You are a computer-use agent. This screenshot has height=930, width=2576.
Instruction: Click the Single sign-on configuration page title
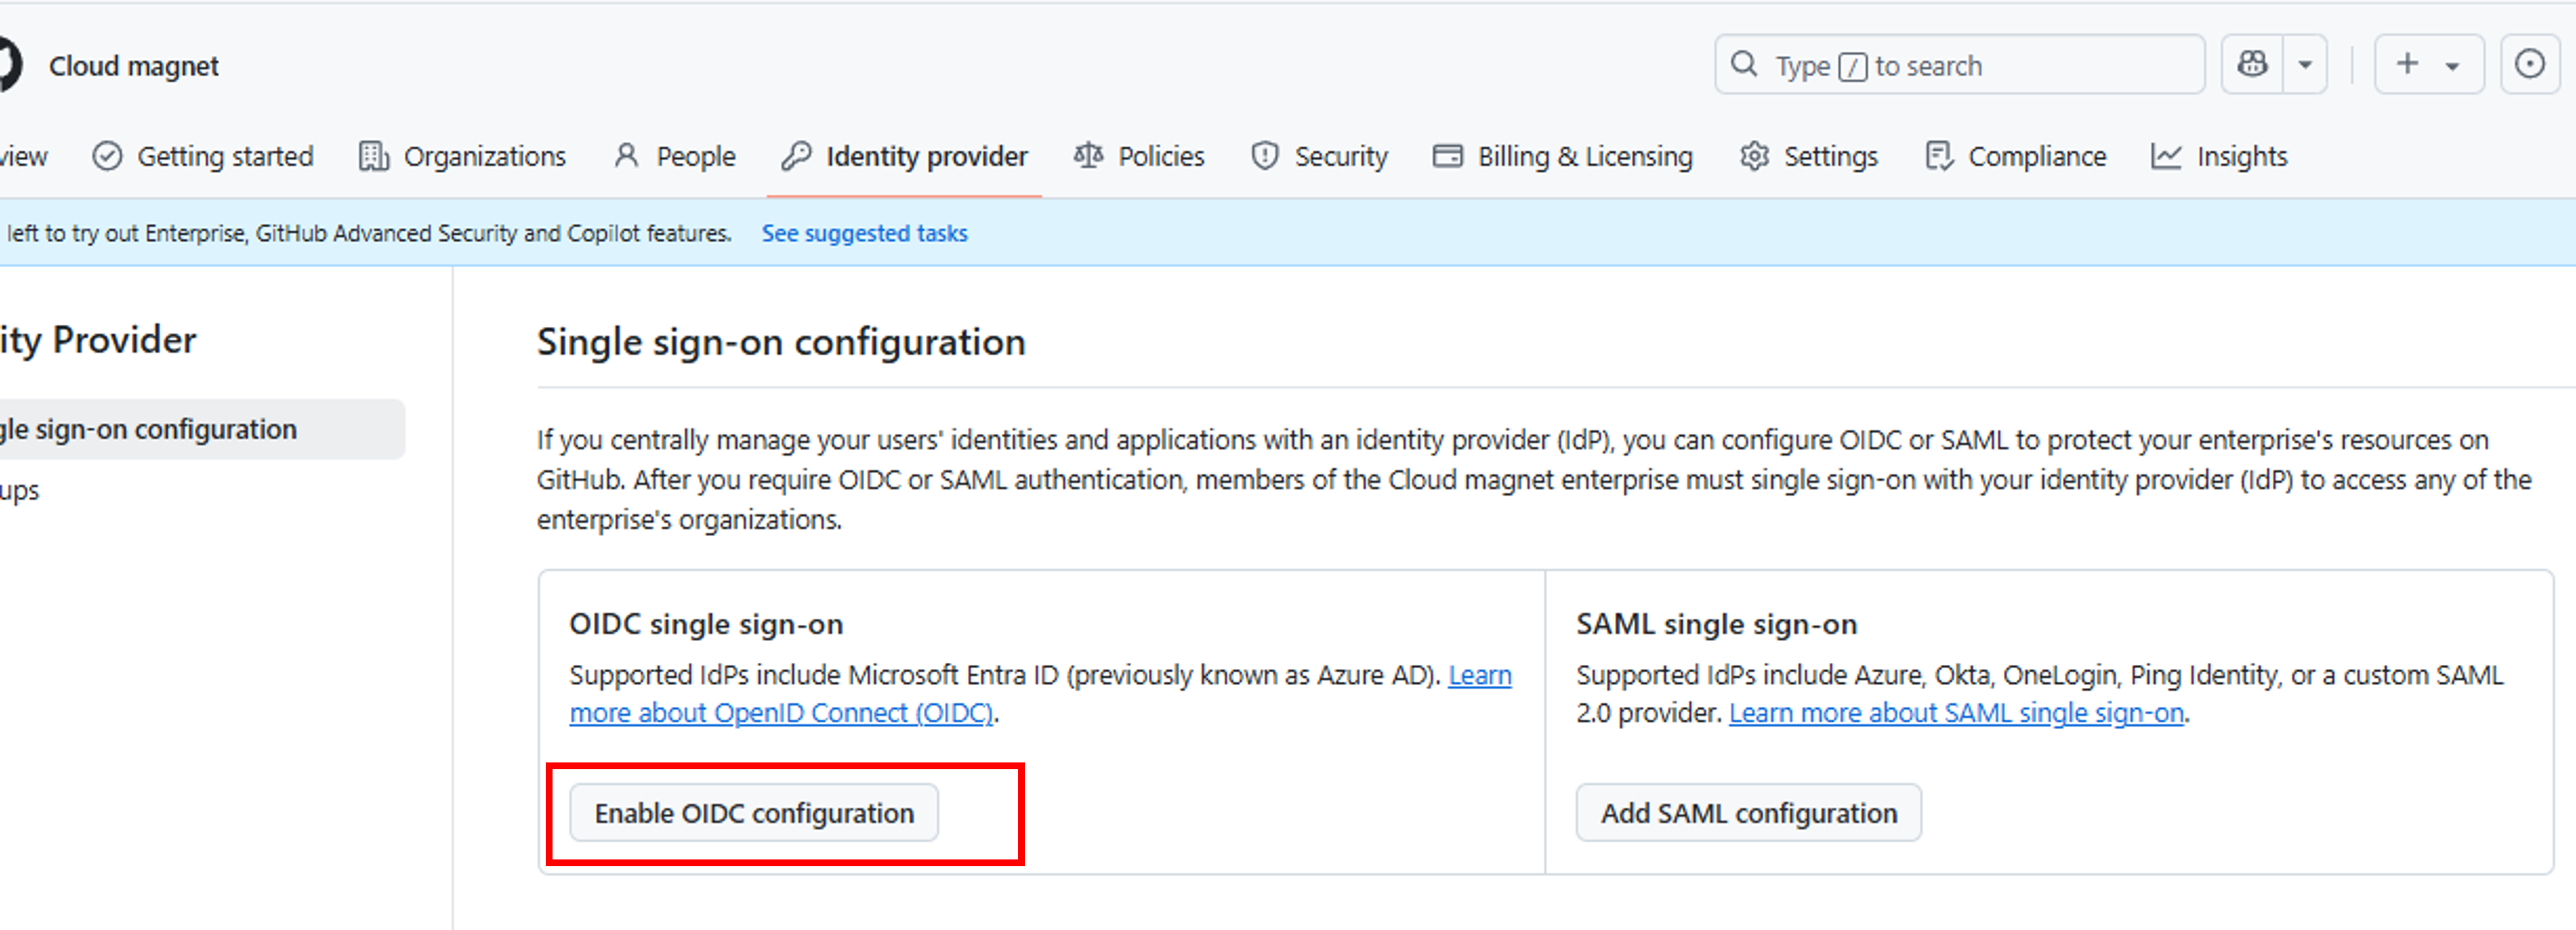click(781, 343)
